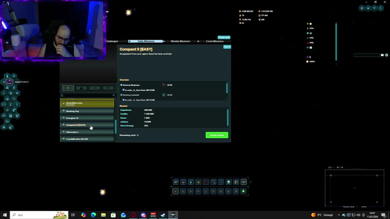
Task: Open the satellite dish hexagon icon
Action: 11,127
